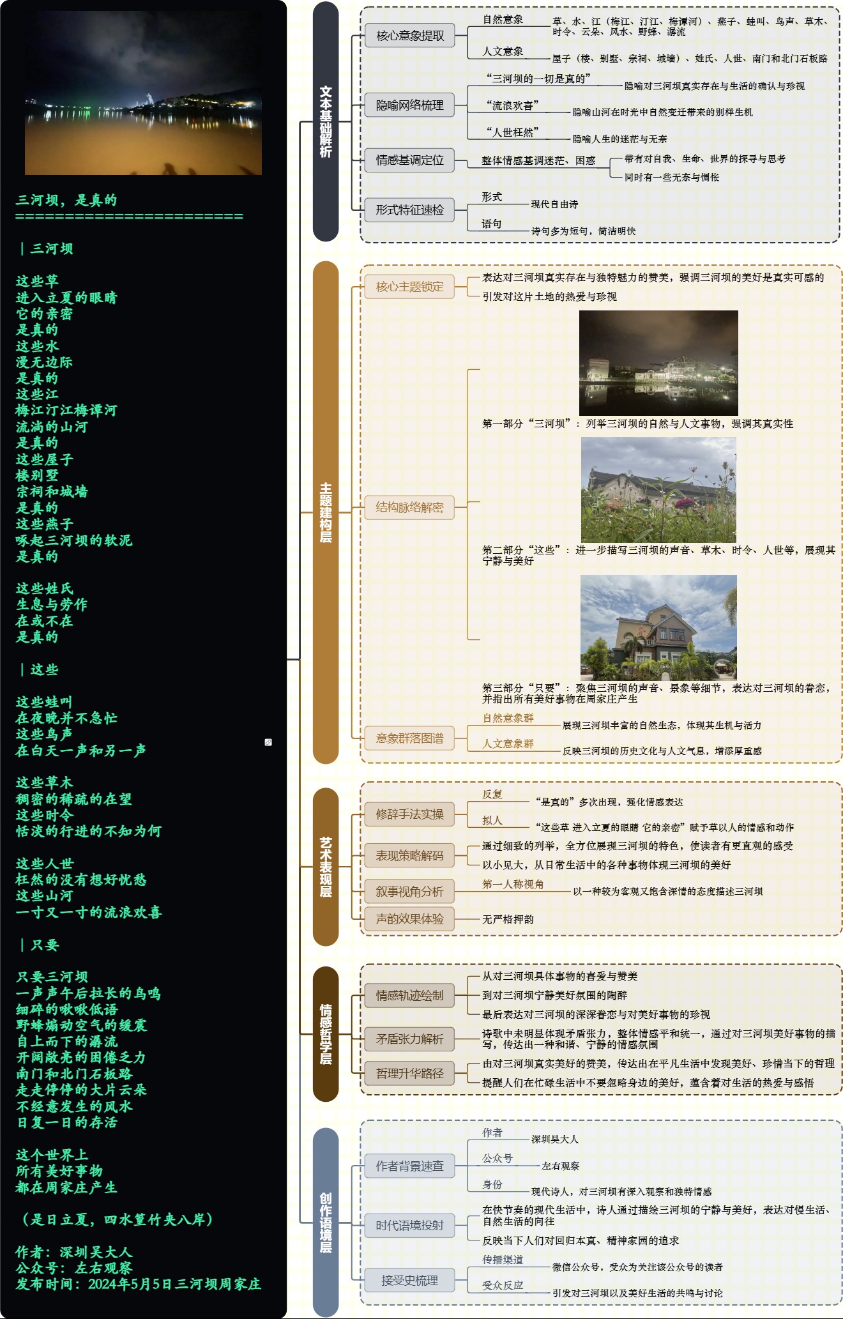Screen dimensions: 843x1319
Task: Open the night waterfront buildings photo
Action: [658, 363]
